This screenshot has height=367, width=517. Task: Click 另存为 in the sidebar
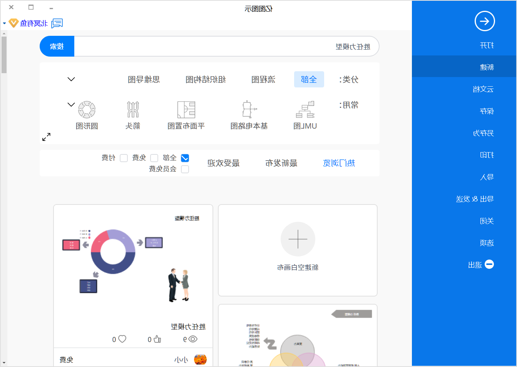[x=483, y=133]
